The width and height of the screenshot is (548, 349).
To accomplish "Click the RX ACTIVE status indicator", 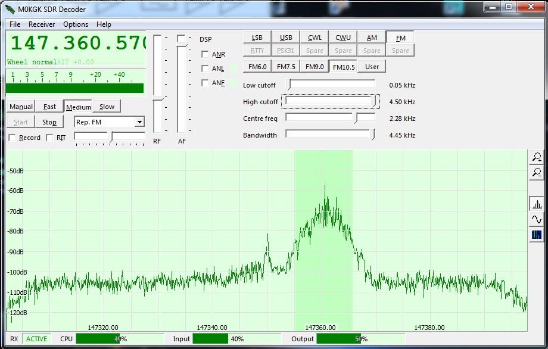I will [37, 339].
